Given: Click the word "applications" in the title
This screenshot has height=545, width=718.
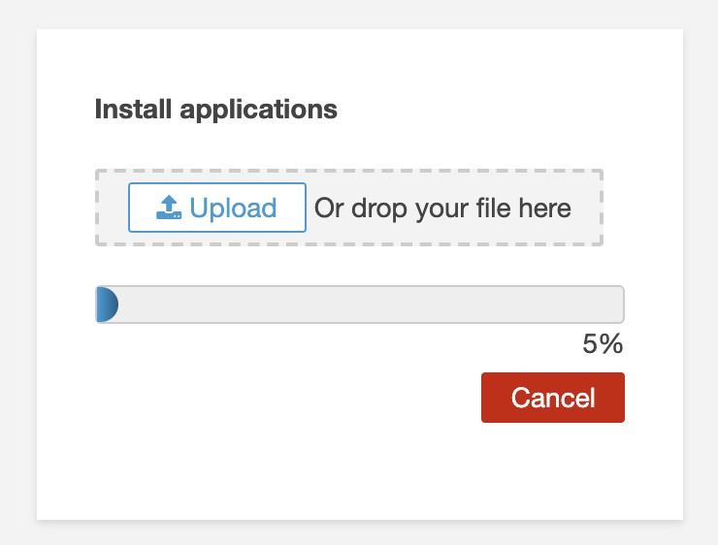Looking at the screenshot, I should (258, 110).
